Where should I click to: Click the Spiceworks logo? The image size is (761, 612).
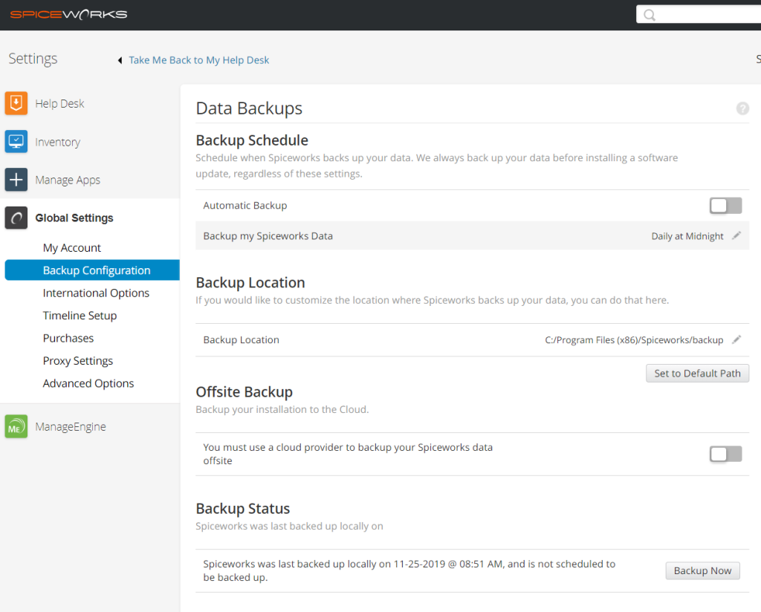click(x=68, y=15)
